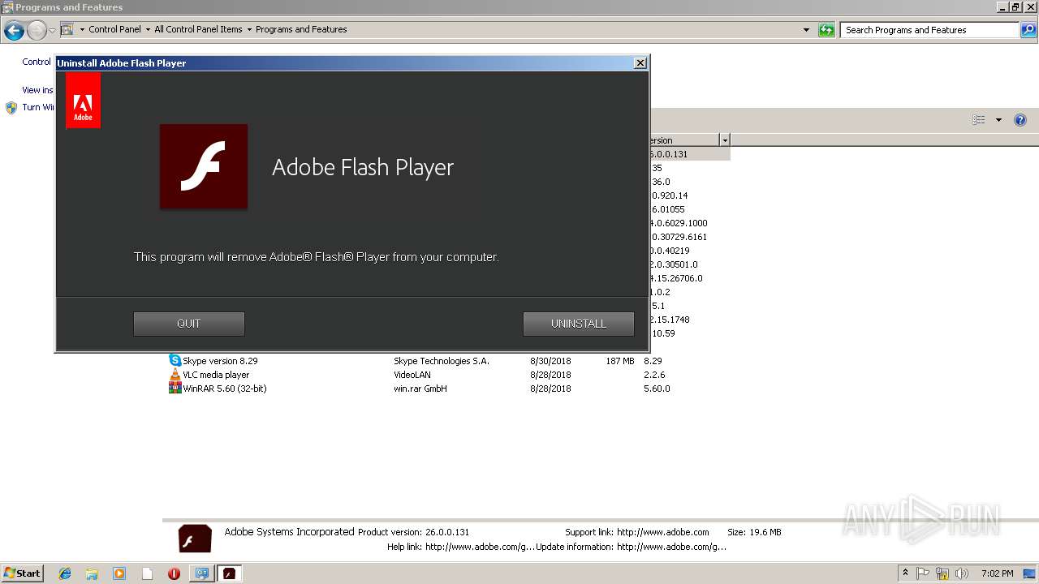Launch Opera from the taskbar
Image resolution: width=1039 pixels, height=584 pixels.
click(x=174, y=573)
